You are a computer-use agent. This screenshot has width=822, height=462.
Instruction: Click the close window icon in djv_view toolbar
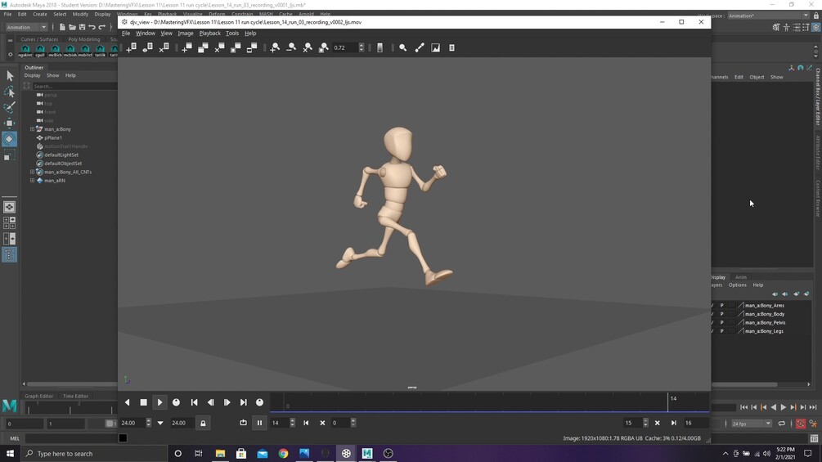pos(219,47)
